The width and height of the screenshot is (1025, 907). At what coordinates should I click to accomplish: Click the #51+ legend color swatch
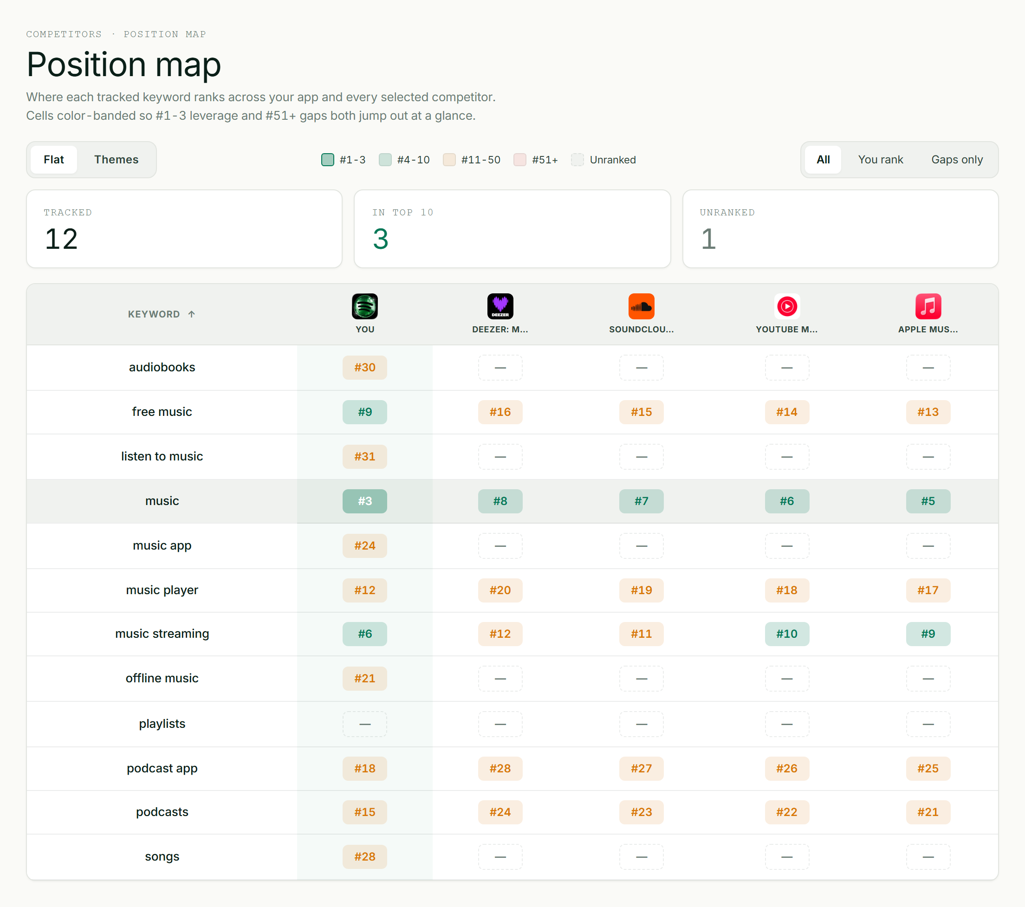coord(520,160)
